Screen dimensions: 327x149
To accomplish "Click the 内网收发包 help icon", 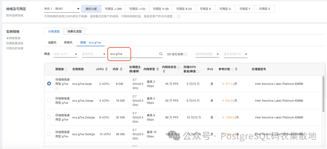I will [178, 67].
